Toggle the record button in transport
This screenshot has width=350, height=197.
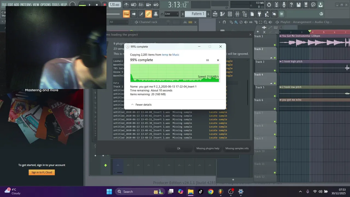104,5
